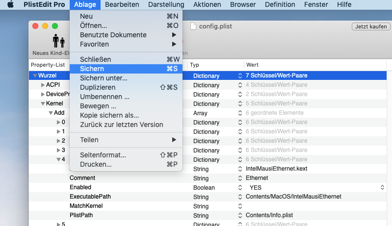392x226 pixels.
Task: Open the Enabled value popup arrows
Action: (382, 188)
